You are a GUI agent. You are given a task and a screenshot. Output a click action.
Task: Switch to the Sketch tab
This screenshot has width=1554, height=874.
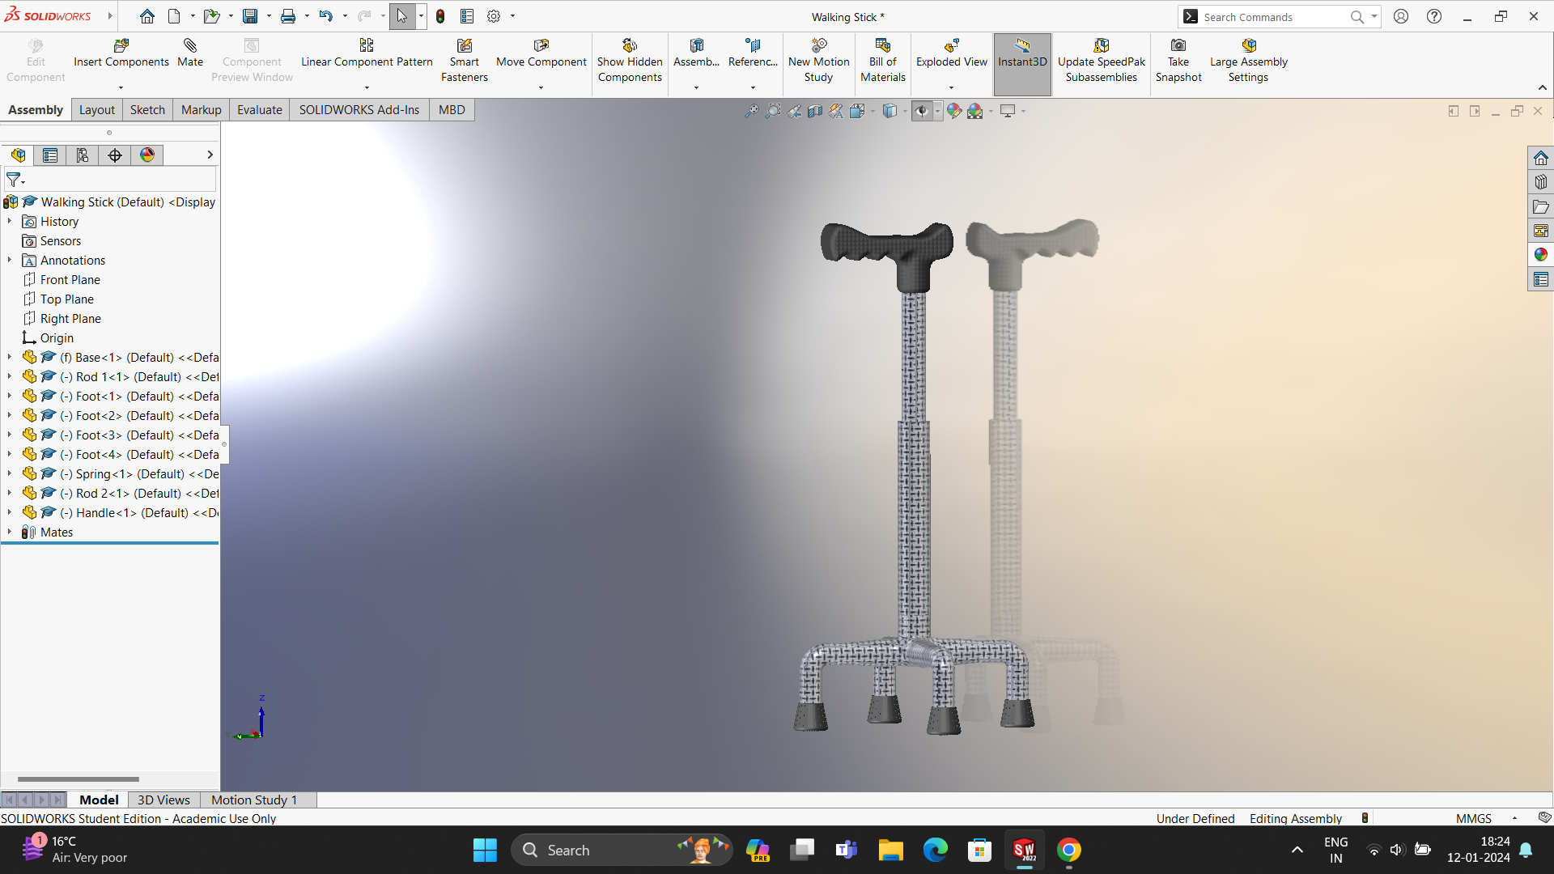pyautogui.click(x=147, y=110)
